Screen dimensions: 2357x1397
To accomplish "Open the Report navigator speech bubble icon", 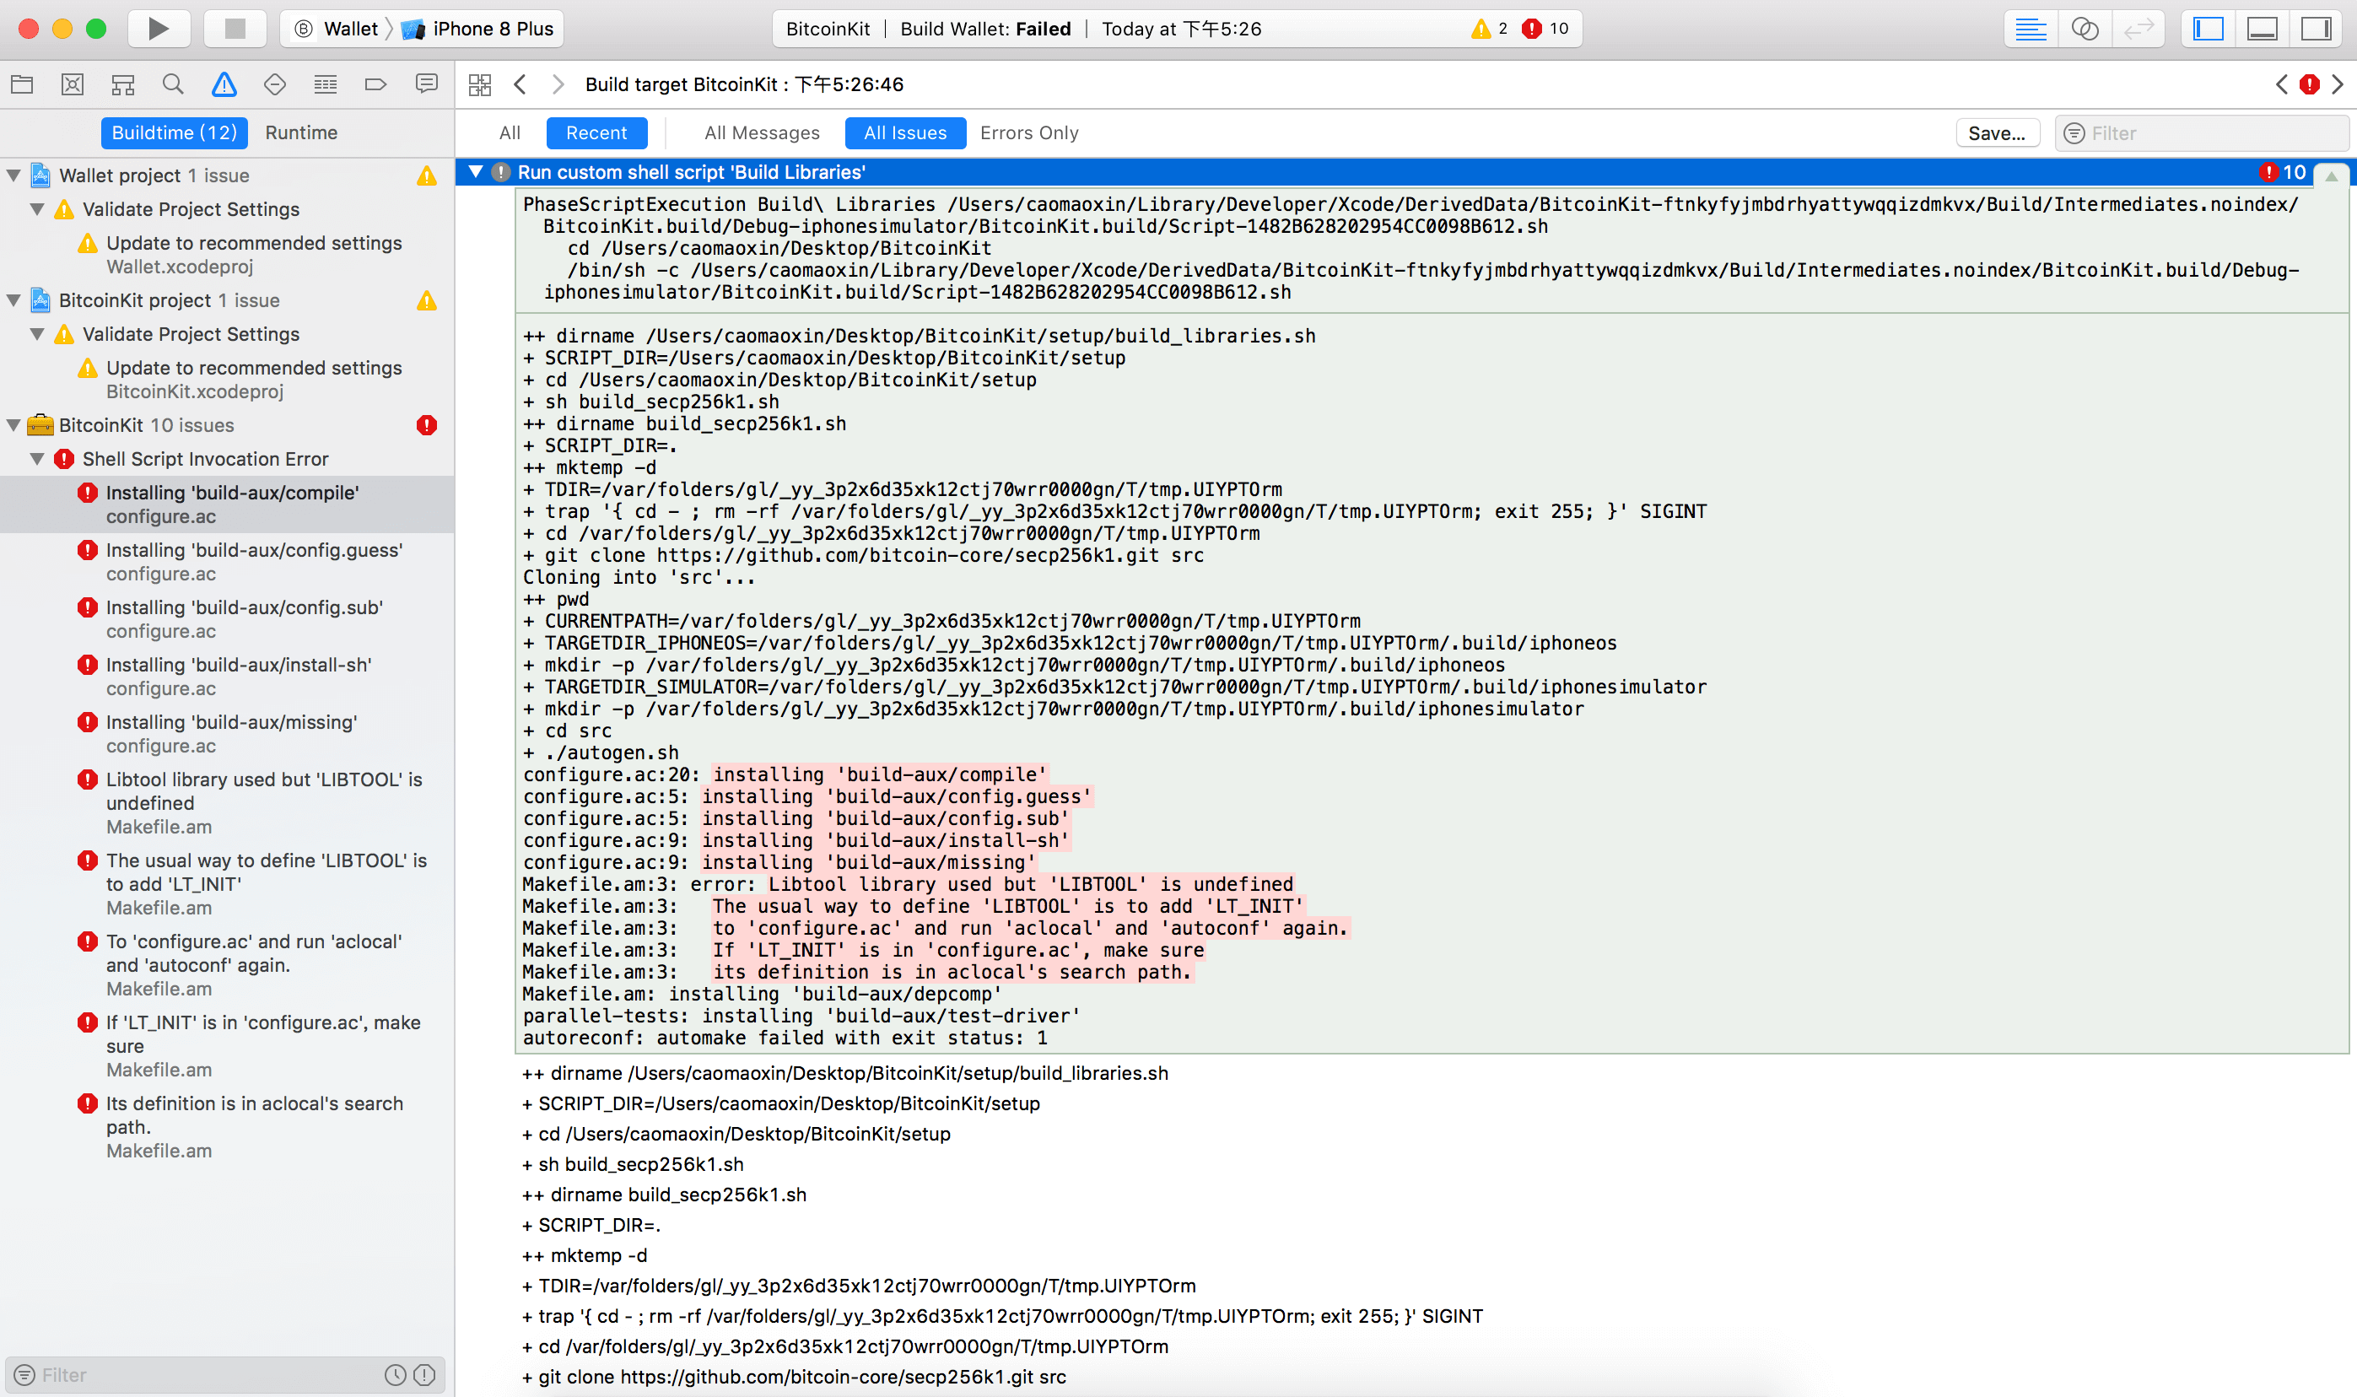I will pyautogui.click(x=426, y=84).
